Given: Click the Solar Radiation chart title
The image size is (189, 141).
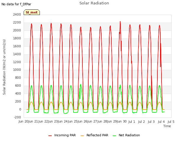Looking at the screenshot, I should click(94, 3).
